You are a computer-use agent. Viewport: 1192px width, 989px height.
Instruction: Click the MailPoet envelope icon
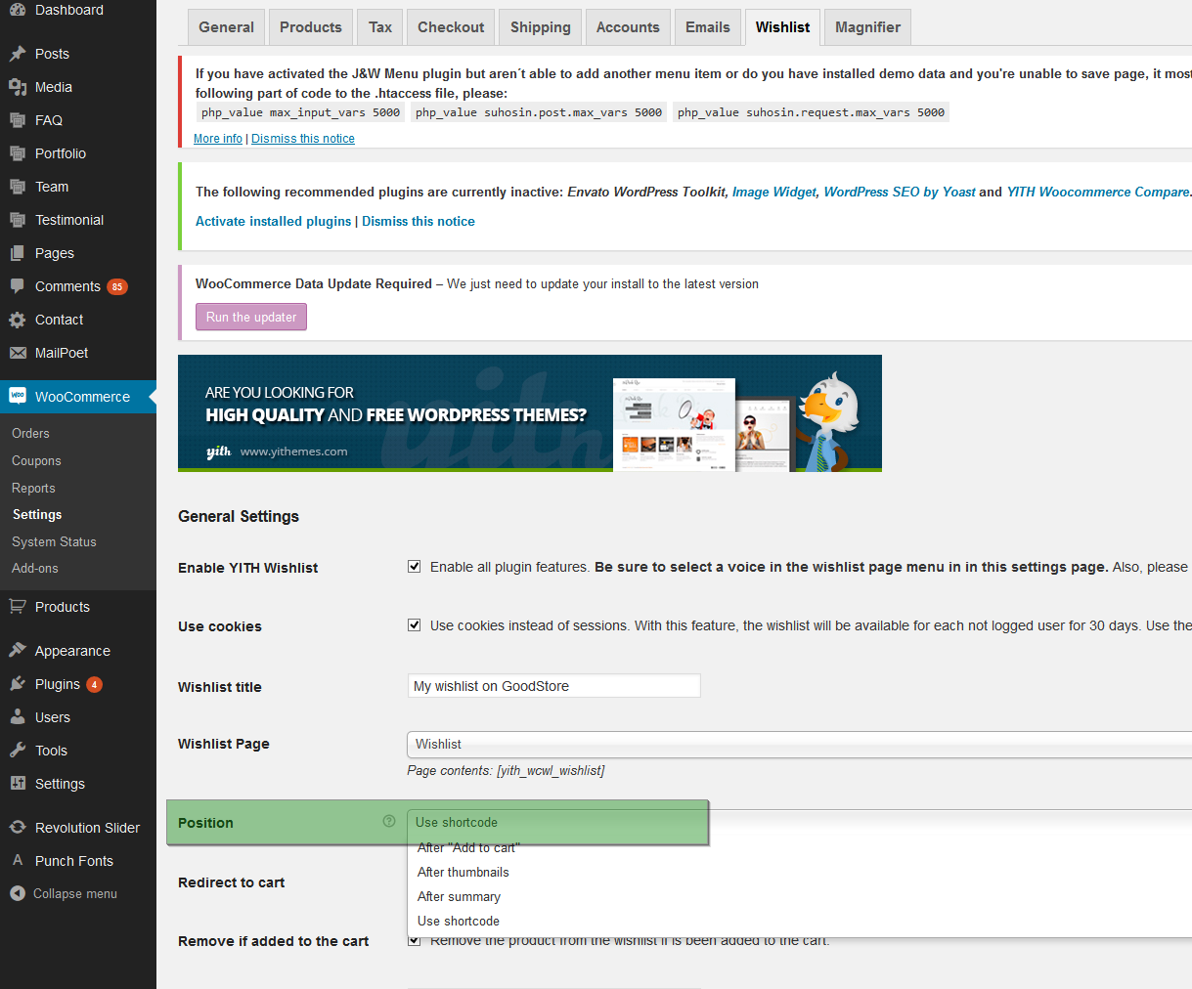point(18,353)
